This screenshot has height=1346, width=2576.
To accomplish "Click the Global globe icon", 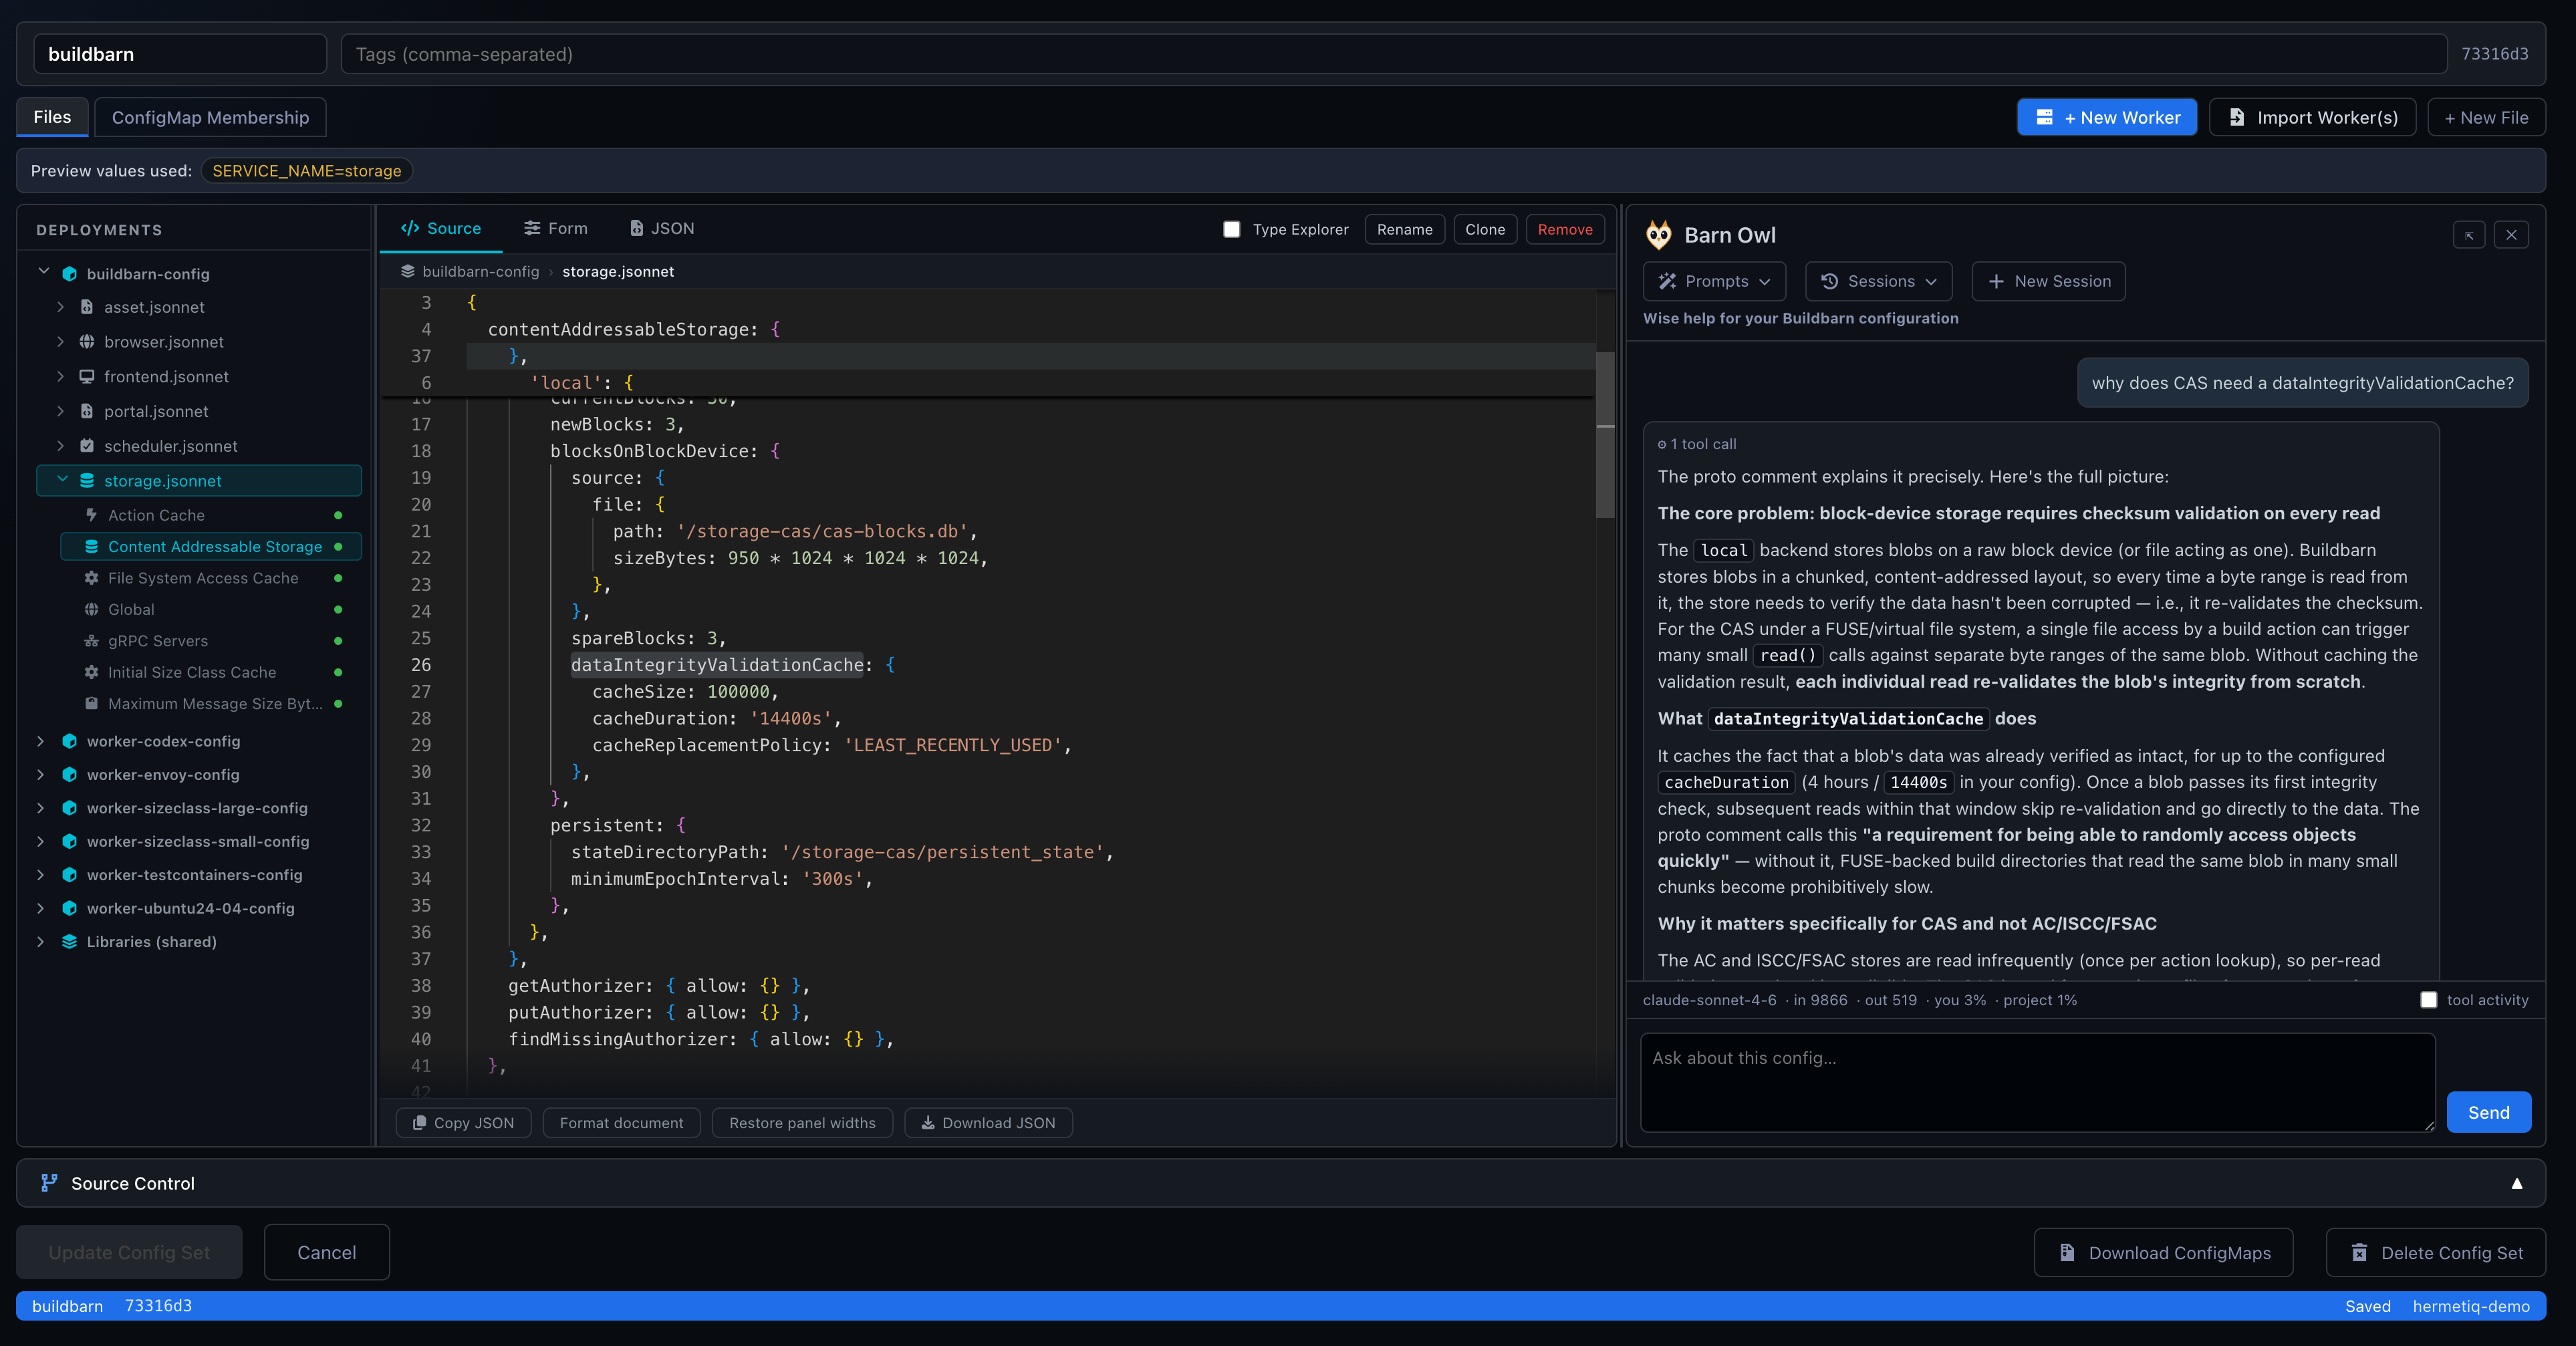I will click(x=91, y=609).
